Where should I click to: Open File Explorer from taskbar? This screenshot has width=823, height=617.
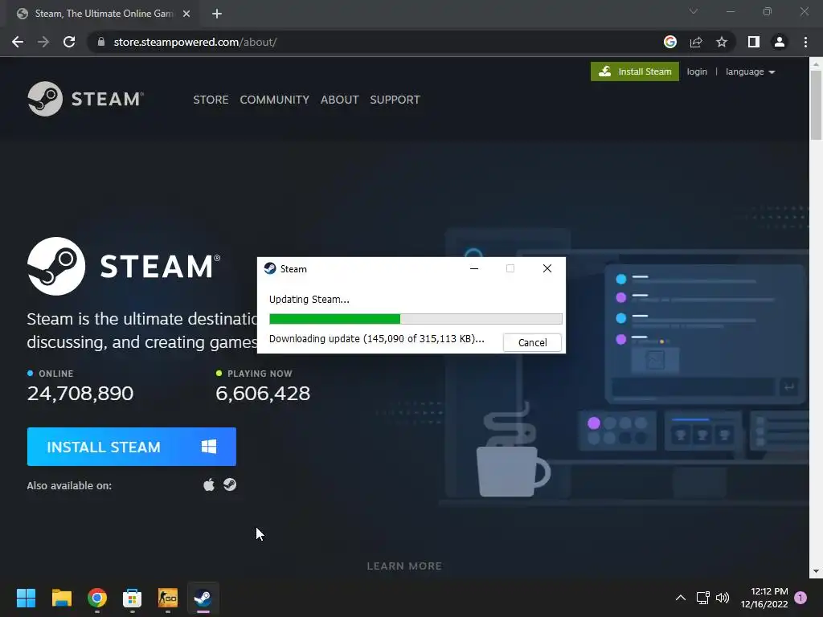[61, 598]
